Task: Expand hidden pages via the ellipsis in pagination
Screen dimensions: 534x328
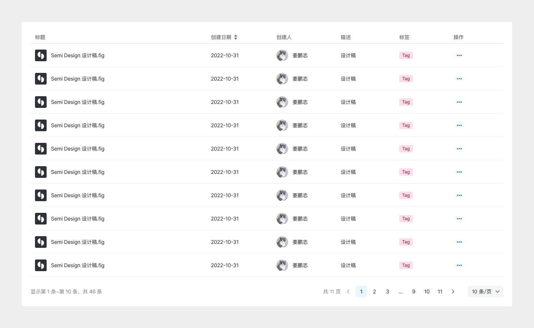Action: point(401,292)
